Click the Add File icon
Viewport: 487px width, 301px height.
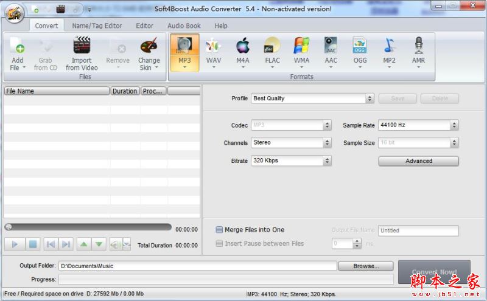coord(17,46)
